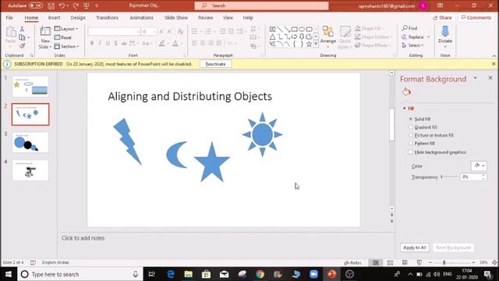Select slide 3 thumbnail
The height and width of the screenshot is (281, 499).
[30, 142]
